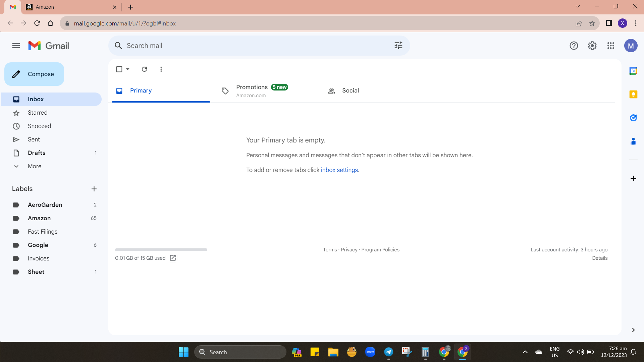Image resolution: width=644 pixels, height=362 pixels.
Task: Click the Windows taskbar Search box
Action: [x=240, y=352]
